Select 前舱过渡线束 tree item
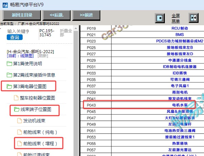Screen dimensions: 204x156 coord(36,154)
